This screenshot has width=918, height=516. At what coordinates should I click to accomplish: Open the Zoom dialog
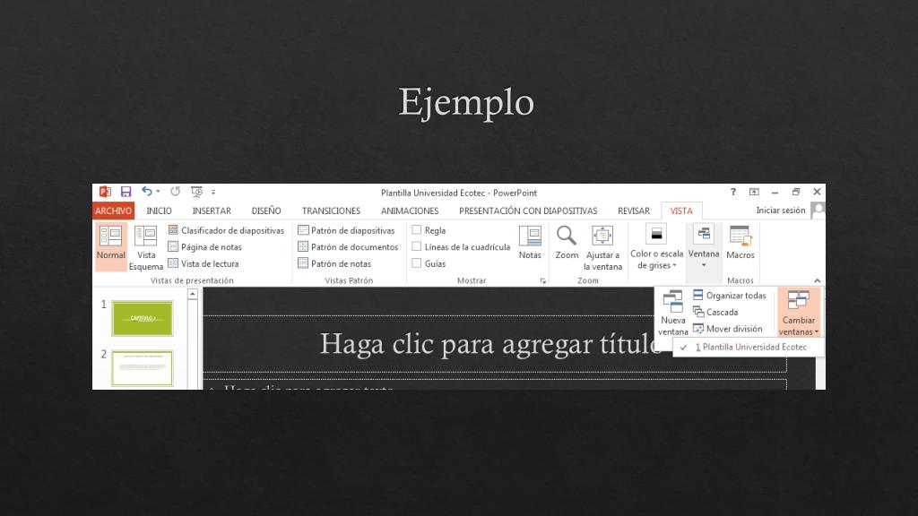[x=567, y=242]
